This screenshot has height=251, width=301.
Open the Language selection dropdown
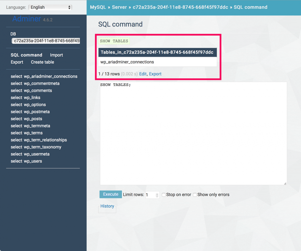click(x=50, y=7)
